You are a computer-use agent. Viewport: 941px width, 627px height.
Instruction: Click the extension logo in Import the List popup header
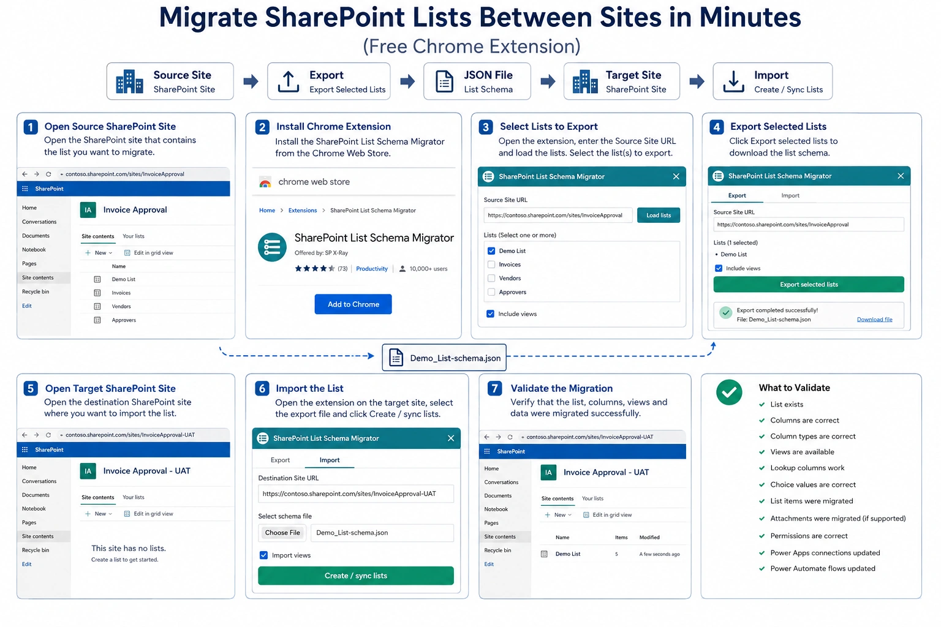pyautogui.click(x=263, y=438)
